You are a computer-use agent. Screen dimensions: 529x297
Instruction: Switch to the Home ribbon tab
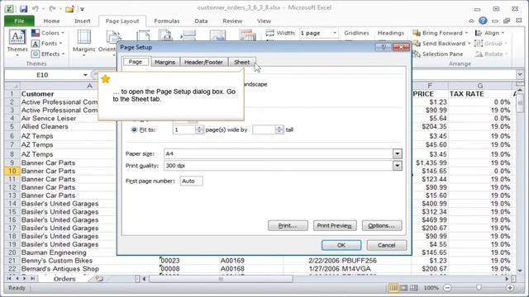click(51, 21)
